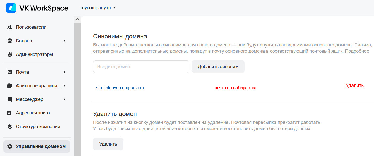The height and width of the screenshot is (156, 374).
Task: Click the Управление доменом gear icon
Action: point(10,146)
